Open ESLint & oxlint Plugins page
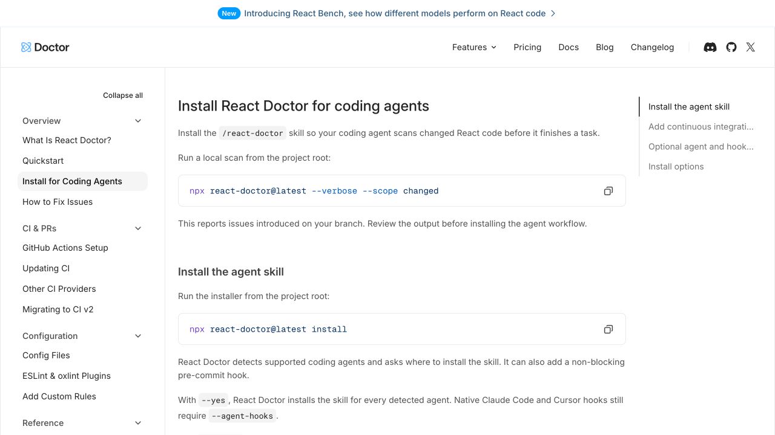The width and height of the screenshot is (775, 435). point(82,376)
